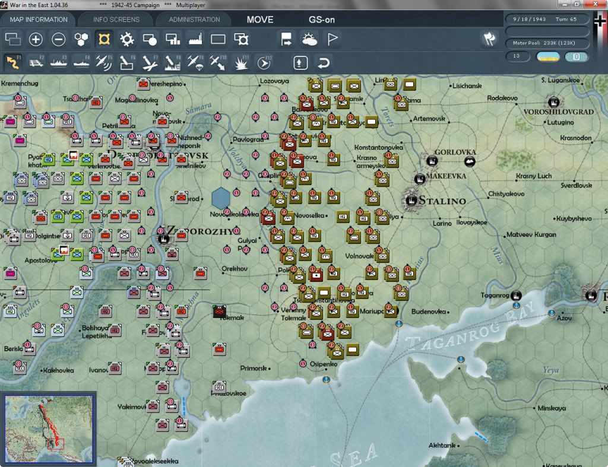Click the Akhtarsk town label
608x467 pixels.
442,445
